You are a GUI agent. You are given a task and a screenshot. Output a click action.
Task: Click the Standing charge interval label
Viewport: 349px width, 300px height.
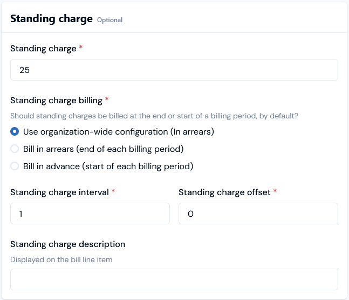59,192
